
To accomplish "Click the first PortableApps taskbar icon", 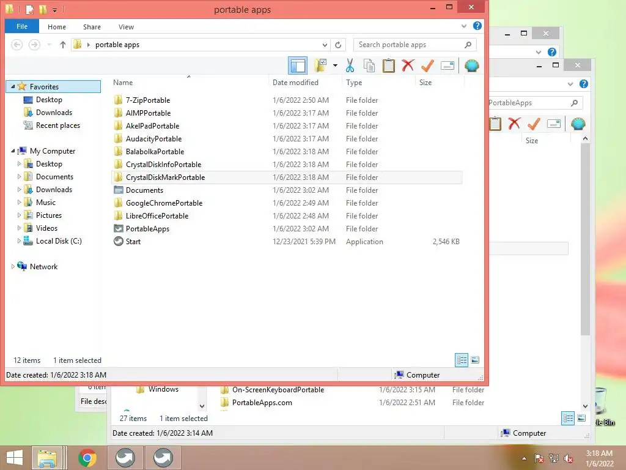I will coord(125,458).
